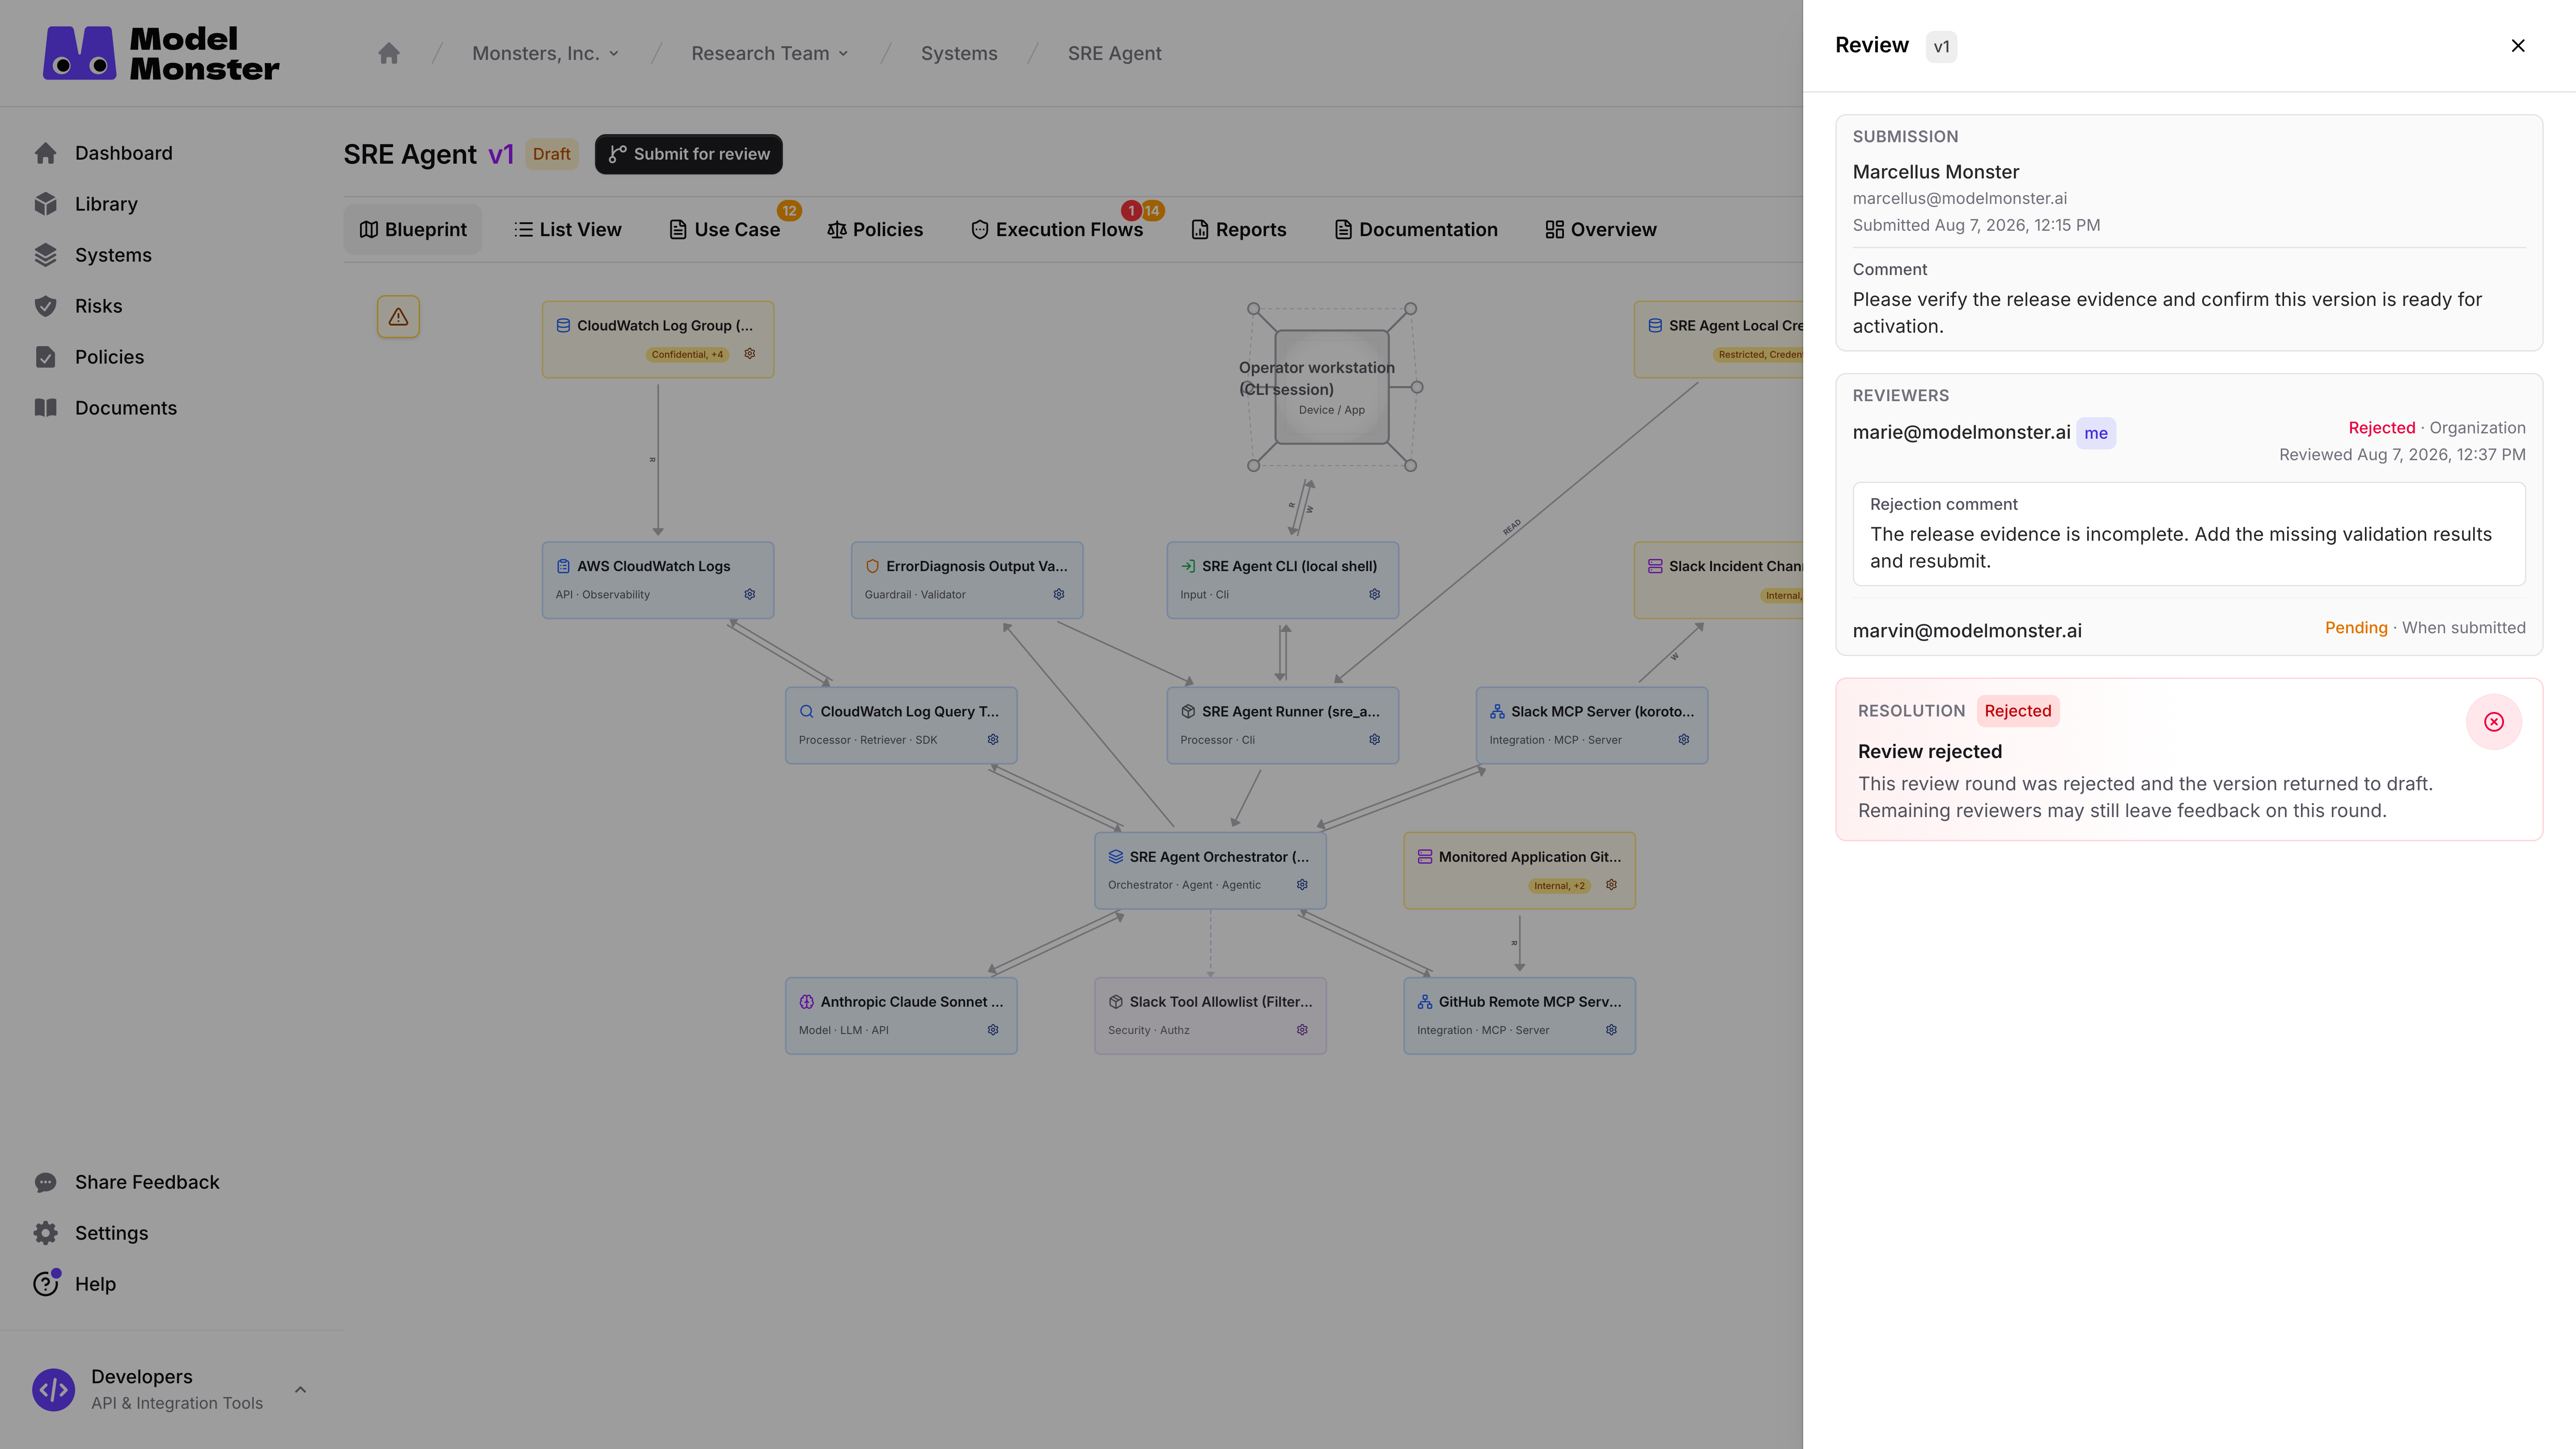Go to SRE Agent breadcrumb link
This screenshot has height=1449, width=2576.
point(1115,53)
